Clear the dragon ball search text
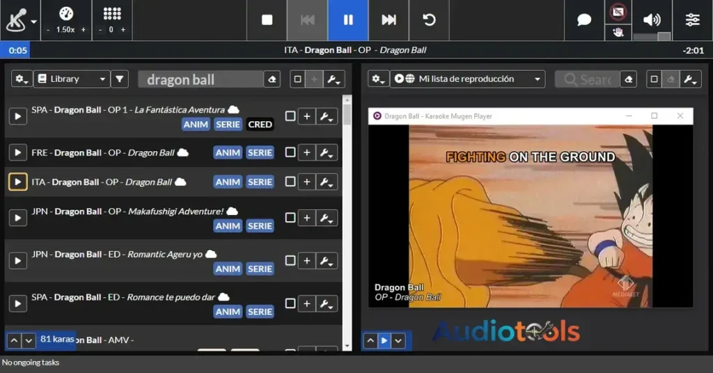713x373 pixels. [272, 79]
